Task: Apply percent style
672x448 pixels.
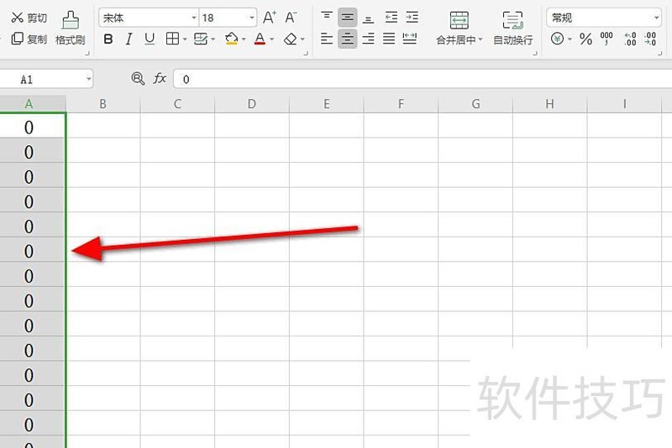Action: (x=585, y=39)
